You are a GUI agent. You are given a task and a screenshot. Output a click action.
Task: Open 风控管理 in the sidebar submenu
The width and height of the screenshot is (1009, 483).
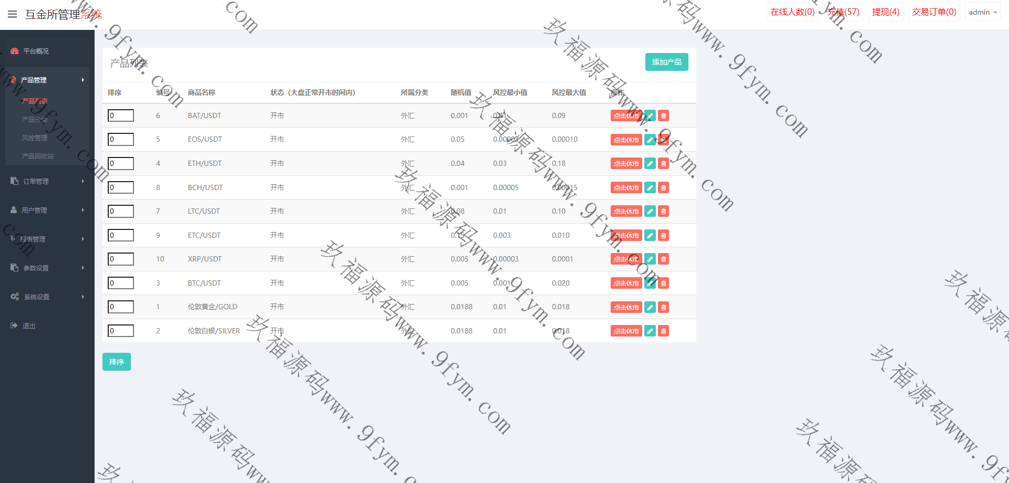point(35,138)
